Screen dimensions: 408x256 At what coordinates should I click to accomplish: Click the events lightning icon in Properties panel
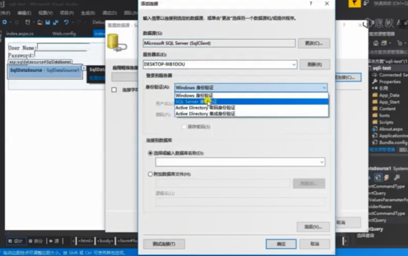387,177
